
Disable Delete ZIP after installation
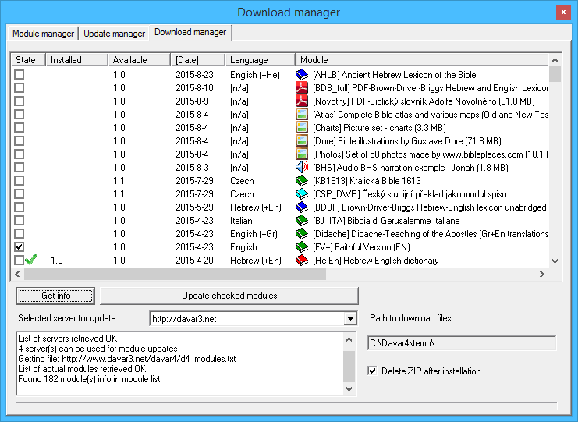(x=372, y=371)
